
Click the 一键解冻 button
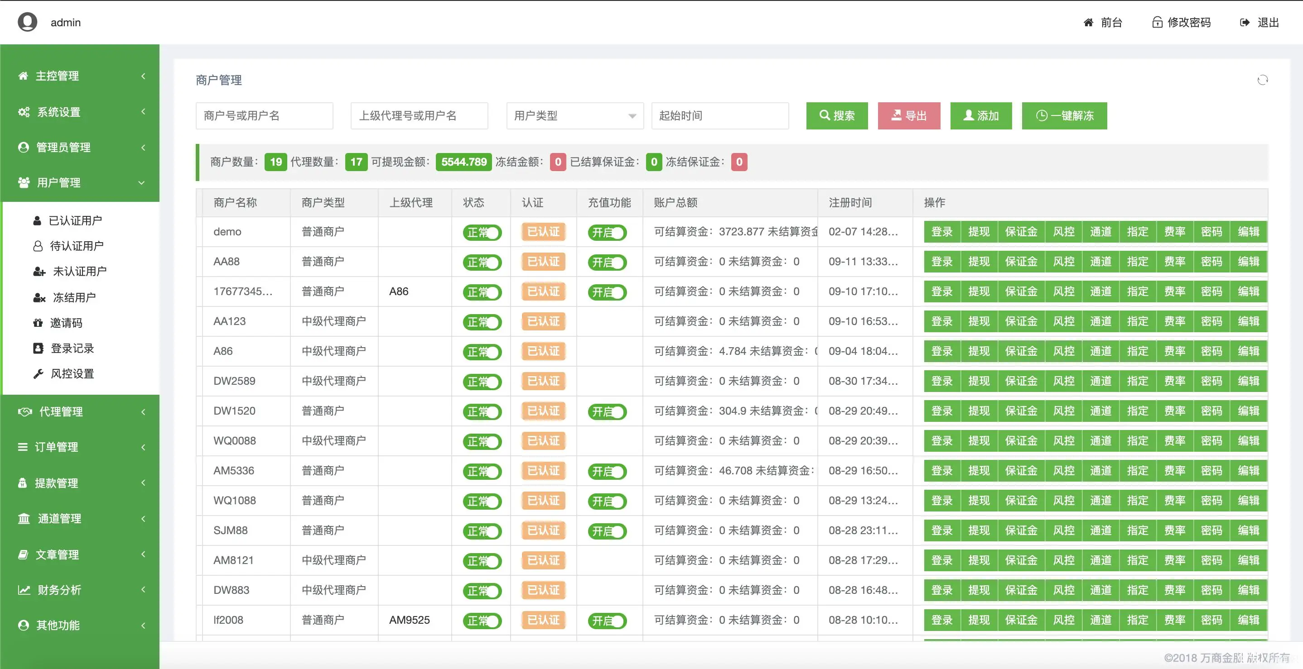click(1064, 116)
